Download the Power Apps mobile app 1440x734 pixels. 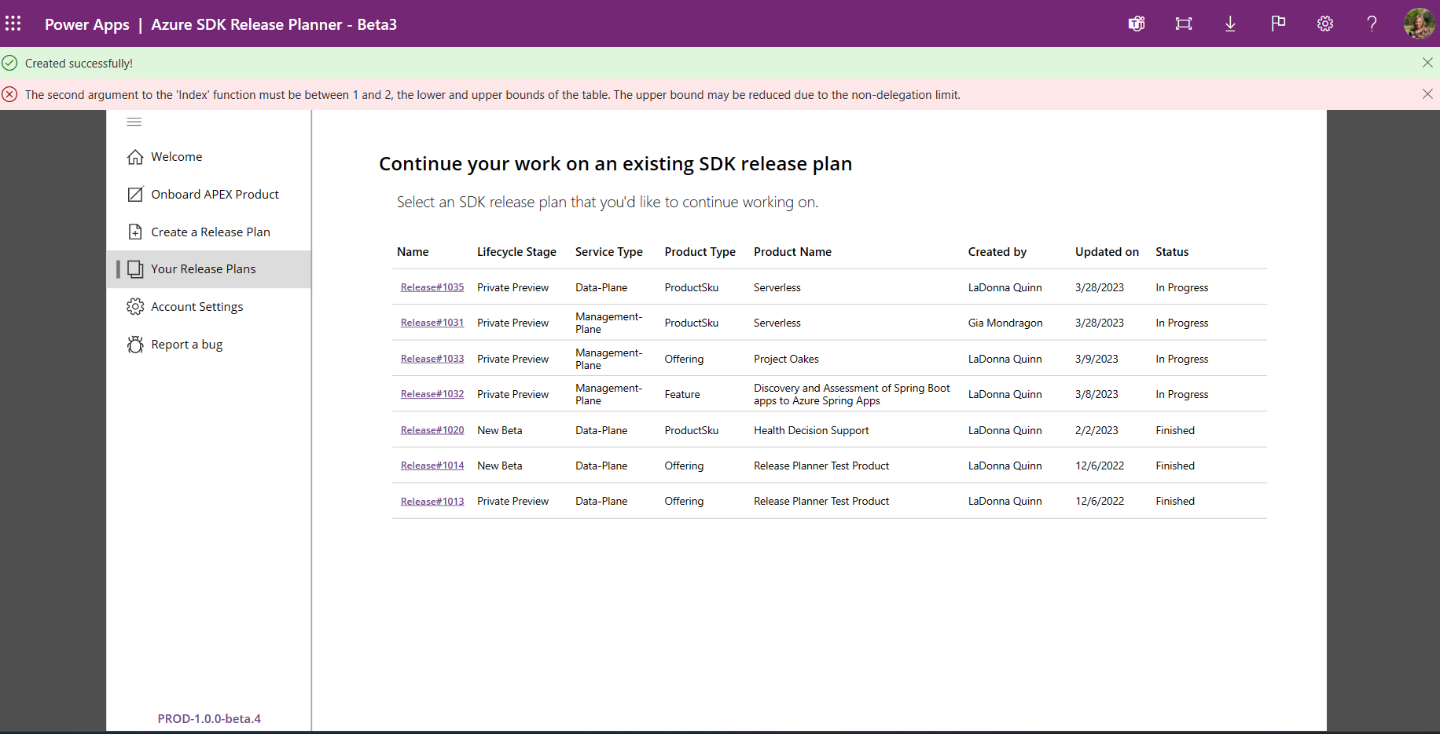click(x=1230, y=24)
